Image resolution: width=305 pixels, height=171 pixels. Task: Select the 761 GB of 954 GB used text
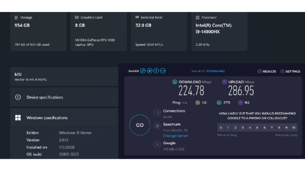(x=32, y=44)
